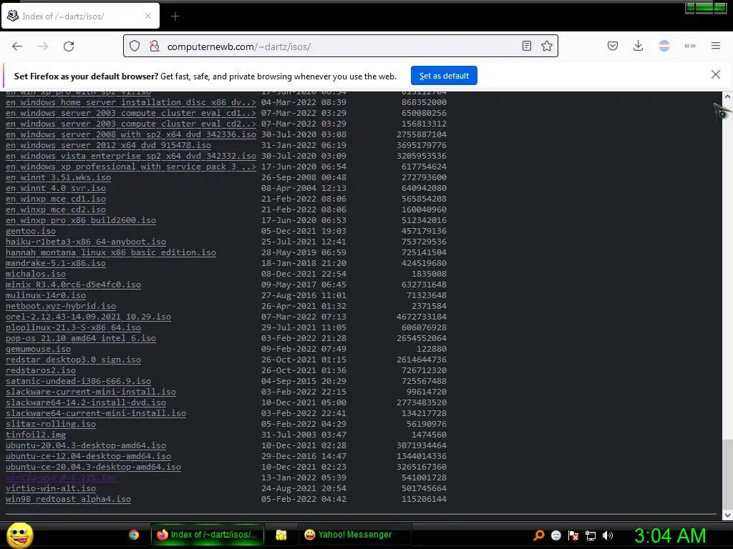733x549 pixels.
Task: Launch Chrome from the taskbar
Action: (x=134, y=535)
